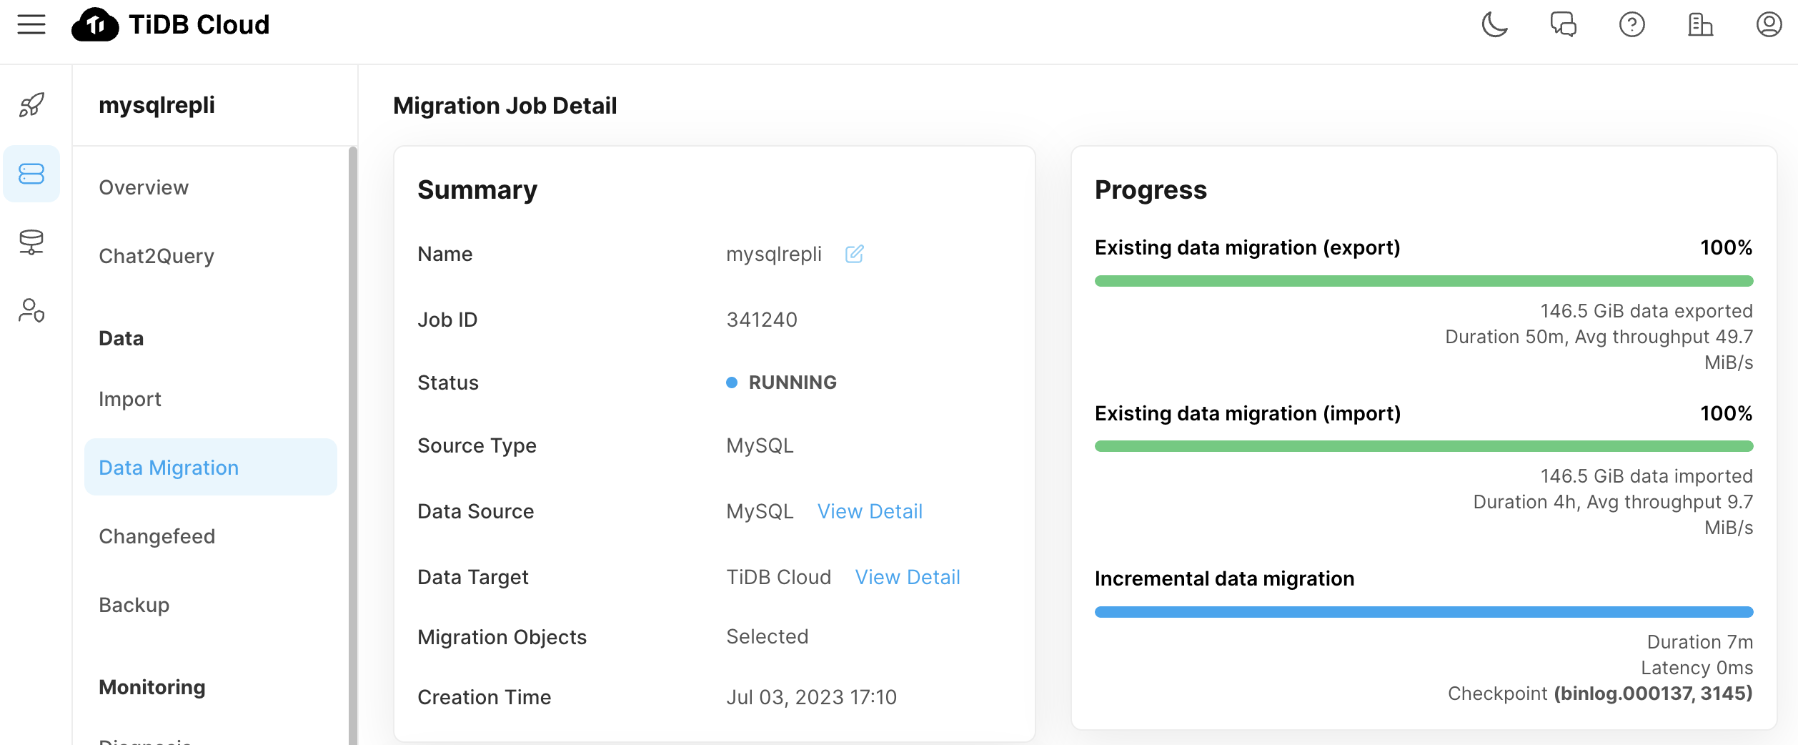
Task: Click the Monitoring section label
Action: [152, 687]
